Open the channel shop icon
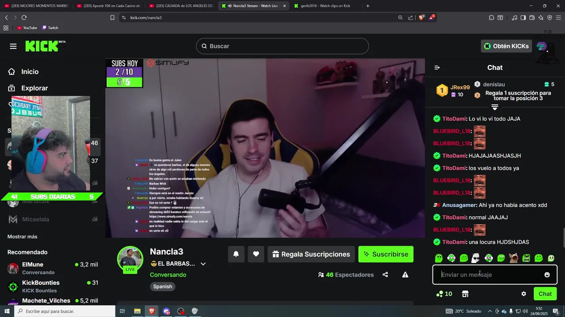This screenshot has height=317, width=565. tap(465, 294)
